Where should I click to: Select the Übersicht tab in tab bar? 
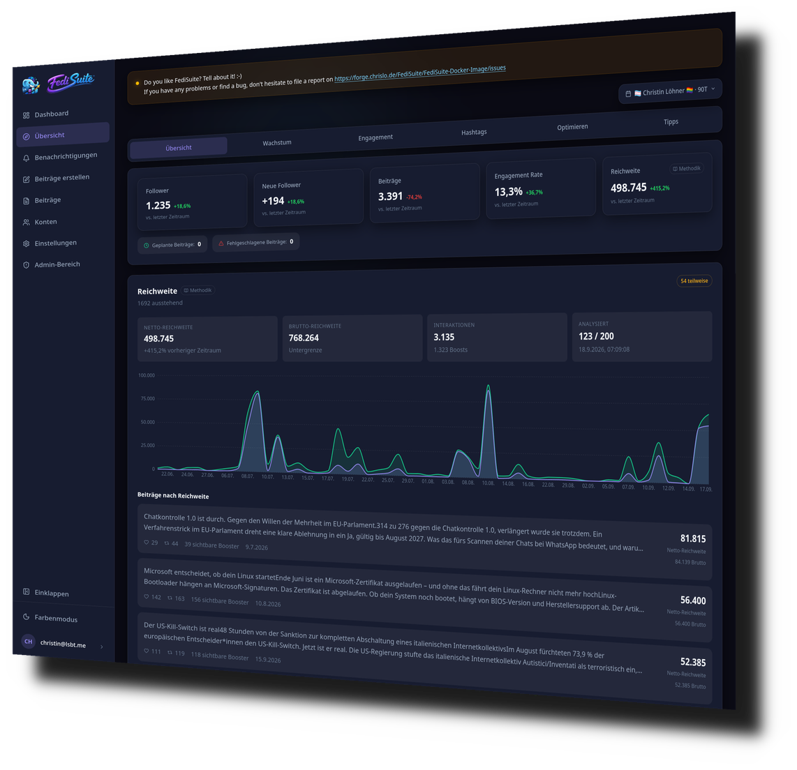click(x=179, y=147)
